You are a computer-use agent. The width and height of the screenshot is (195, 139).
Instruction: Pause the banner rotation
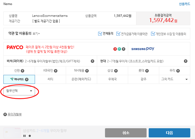click(24, 136)
